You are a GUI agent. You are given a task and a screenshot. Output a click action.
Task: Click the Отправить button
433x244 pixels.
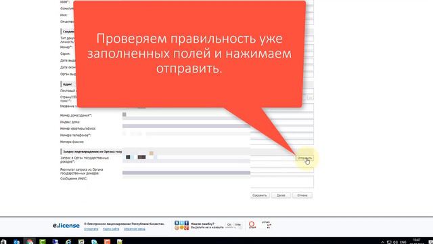pyautogui.click(x=304, y=158)
